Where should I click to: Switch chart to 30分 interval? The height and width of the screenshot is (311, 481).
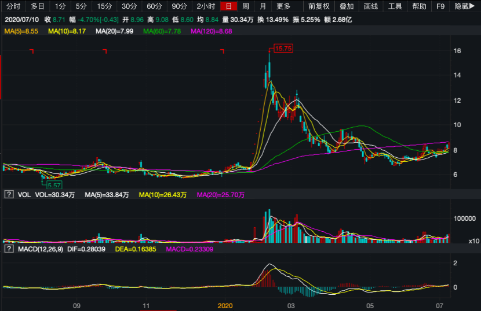(129, 6)
